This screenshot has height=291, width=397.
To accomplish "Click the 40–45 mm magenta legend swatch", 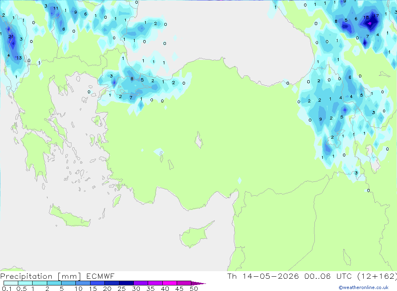I will tap(170, 283).
